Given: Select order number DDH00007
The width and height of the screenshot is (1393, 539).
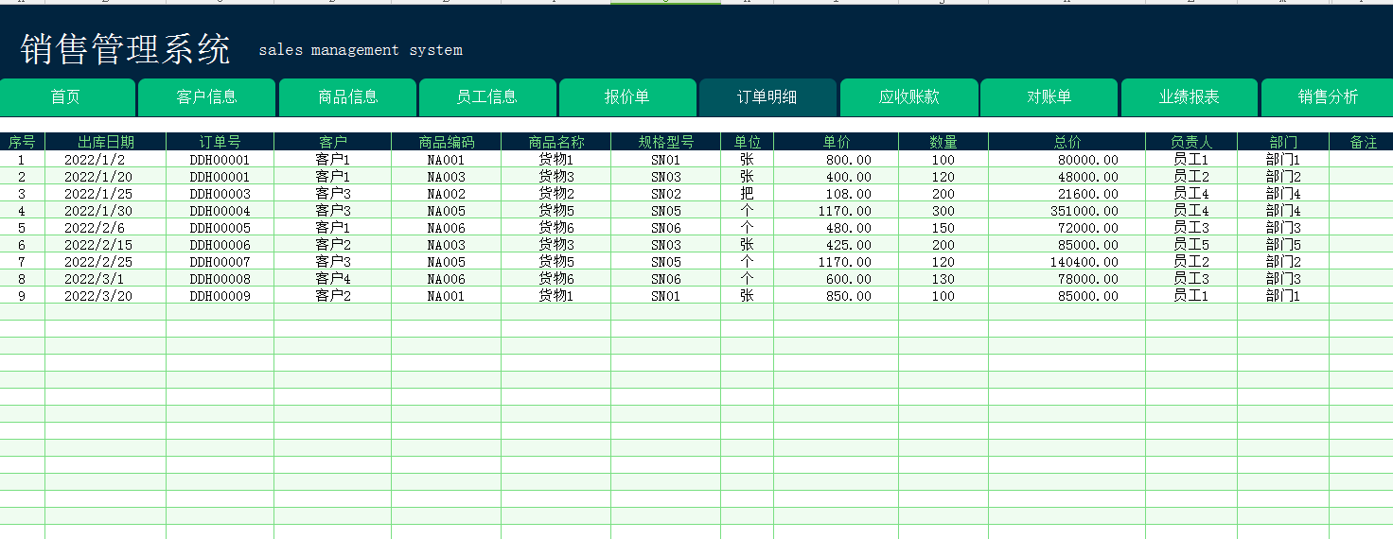Looking at the screenshot, I should click(x=220, y=262).
